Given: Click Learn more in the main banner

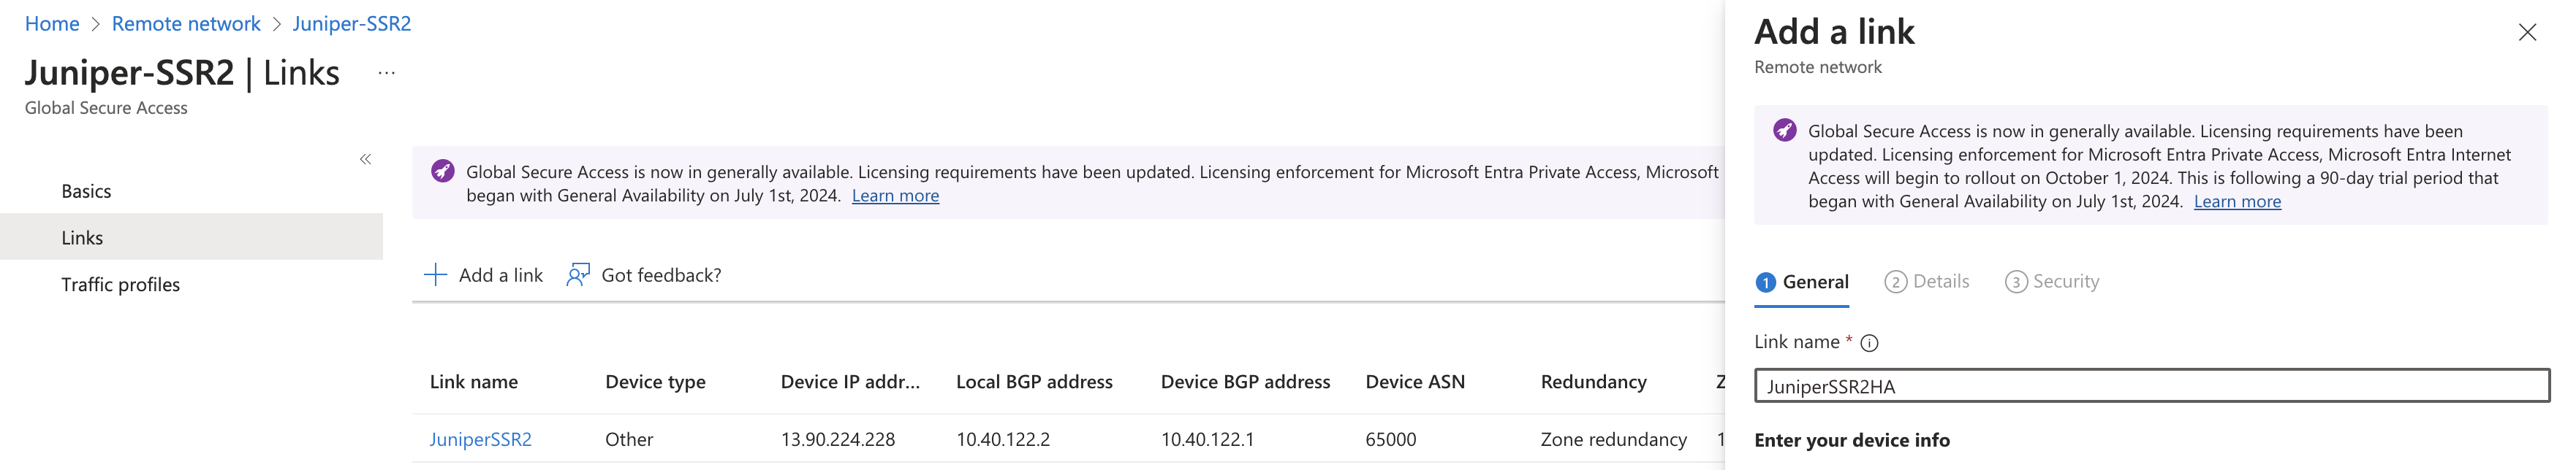Looking at the screenshot, I should (x=895, y=196).
